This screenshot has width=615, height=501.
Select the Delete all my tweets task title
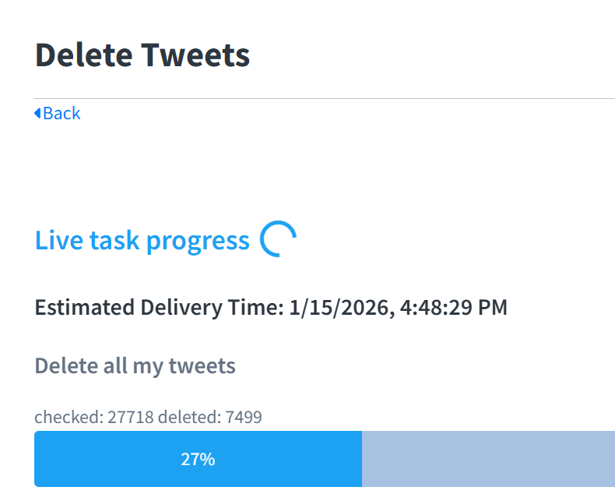click(135, 365)
